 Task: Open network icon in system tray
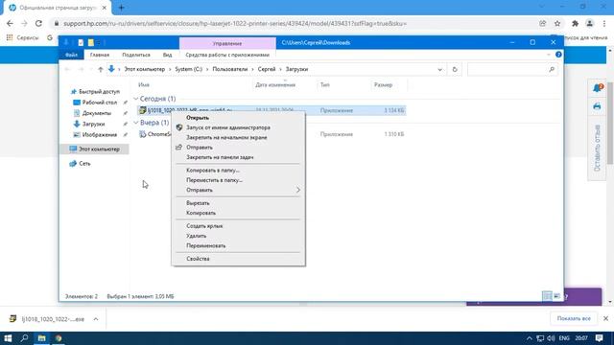click(x=540, y=338)
